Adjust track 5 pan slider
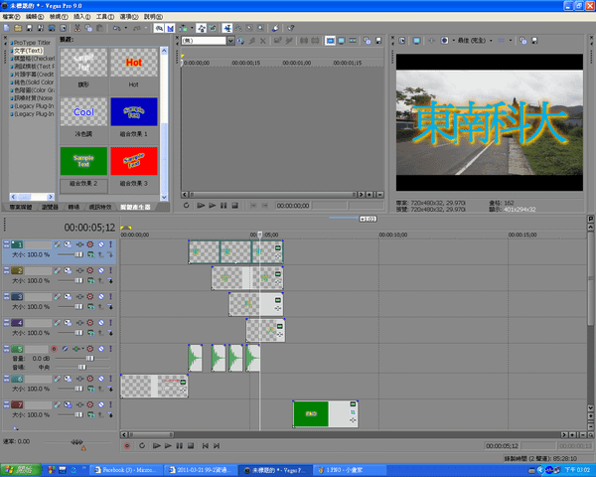This screenshot has width=596, height=477. pos(82,367)
